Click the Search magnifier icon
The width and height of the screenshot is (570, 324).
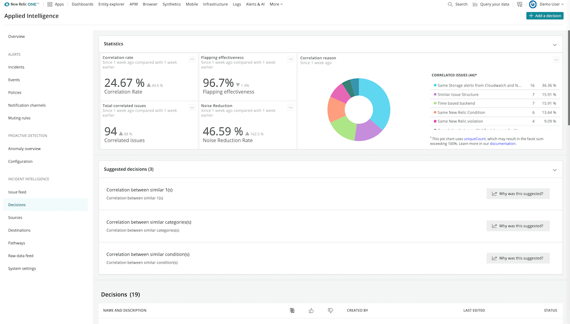click(x=450, y=4)
